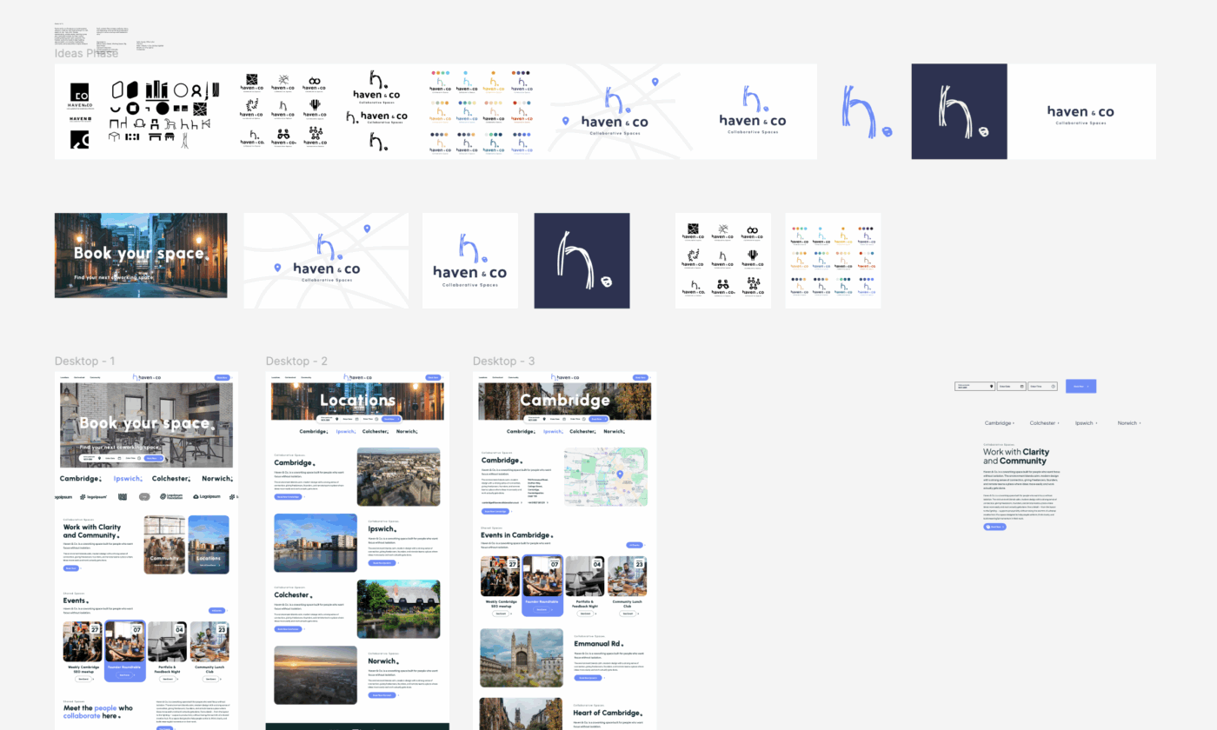Click the colour palette logo variations thumbnail
The width and height of the screenshot is (1217, 730).
(x=833, y=261)
